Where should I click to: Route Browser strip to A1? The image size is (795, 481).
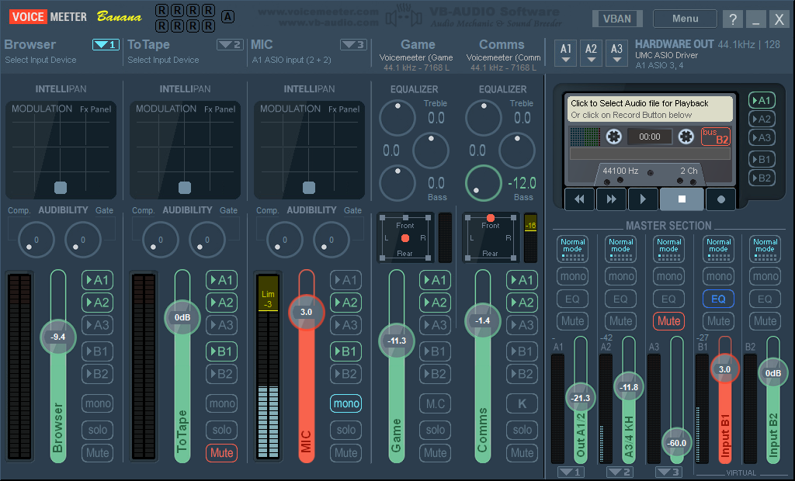click(97, 280)
